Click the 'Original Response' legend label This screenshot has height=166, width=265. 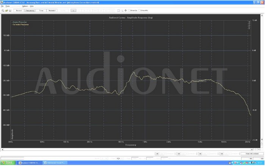[x=19, y=22]
